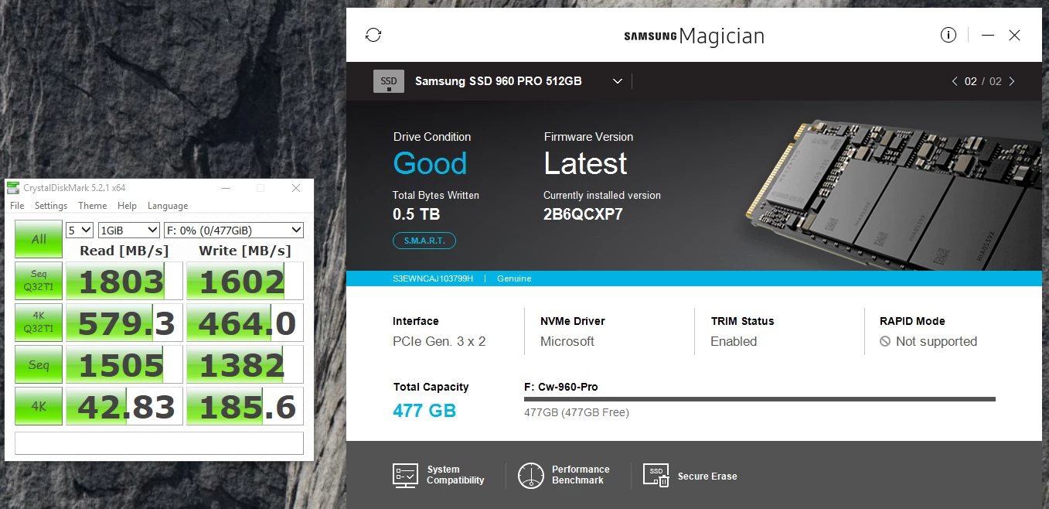Click the Samsung SSD 960 PRO 512GB name
The width and height of the screenshot is (1049, 509).
coord(499,81)
